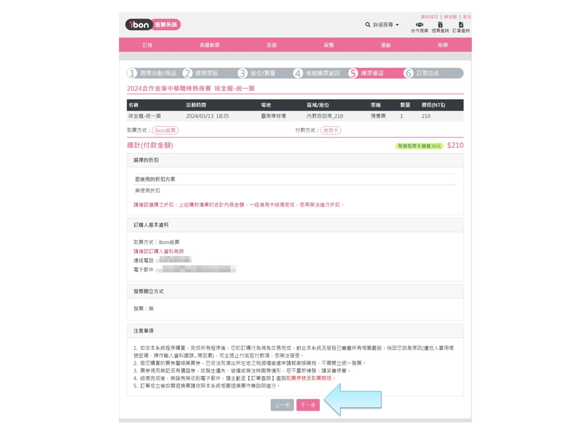Click the 預售票 ticket type cell
The image size is (574, 430).
[x=378, y=116]
